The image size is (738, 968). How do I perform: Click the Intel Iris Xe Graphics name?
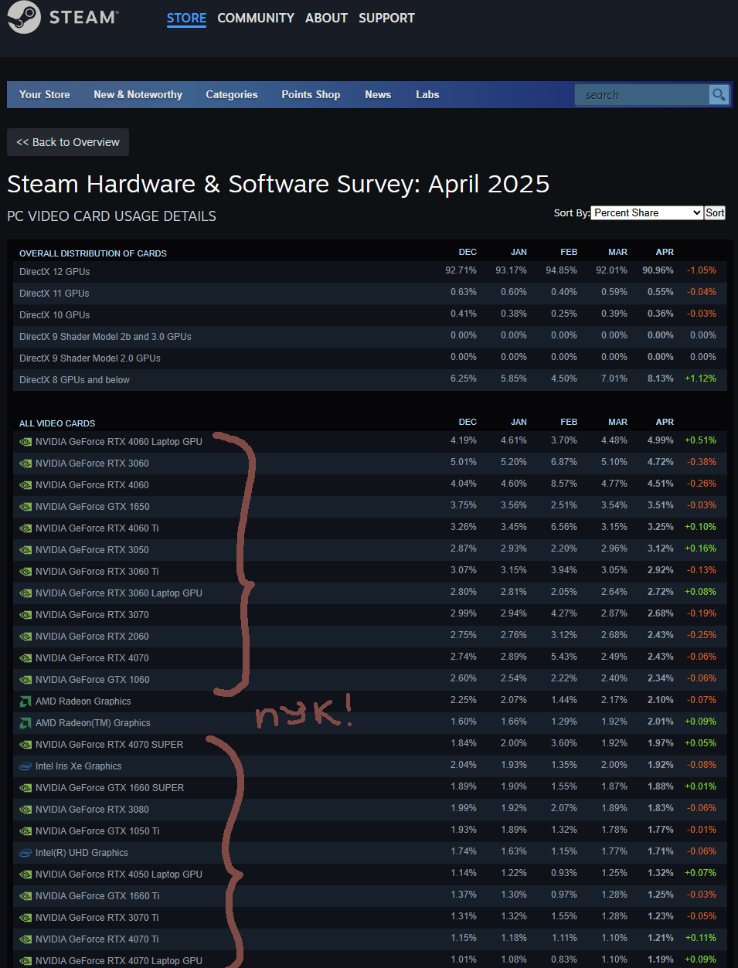coord(79,766)
